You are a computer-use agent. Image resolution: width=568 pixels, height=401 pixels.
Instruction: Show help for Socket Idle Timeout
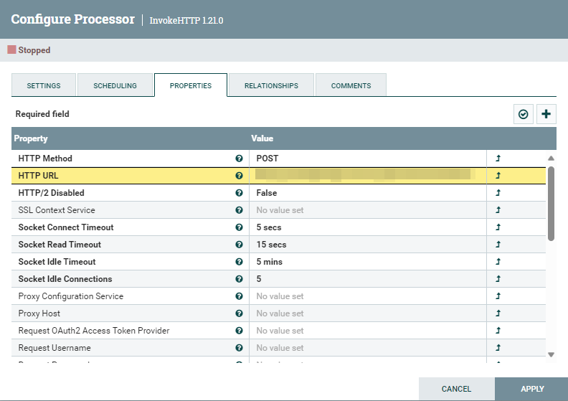[x=239, y=262]
